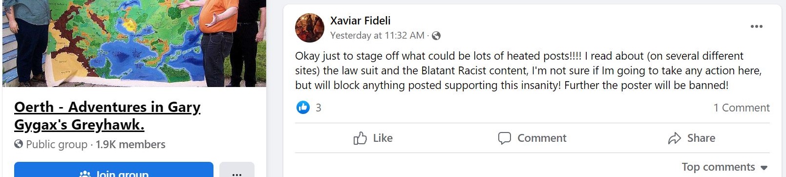Screen dimensions: 786x177
Task: View the reaction count 3 list
Action: 319,108
